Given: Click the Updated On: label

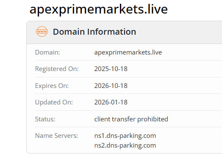Looking at the screenshot, I should tap(54, 102).
